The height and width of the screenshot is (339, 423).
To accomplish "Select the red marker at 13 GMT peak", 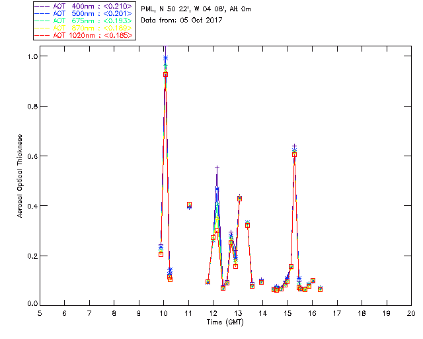I will click(x=239, y=199).
